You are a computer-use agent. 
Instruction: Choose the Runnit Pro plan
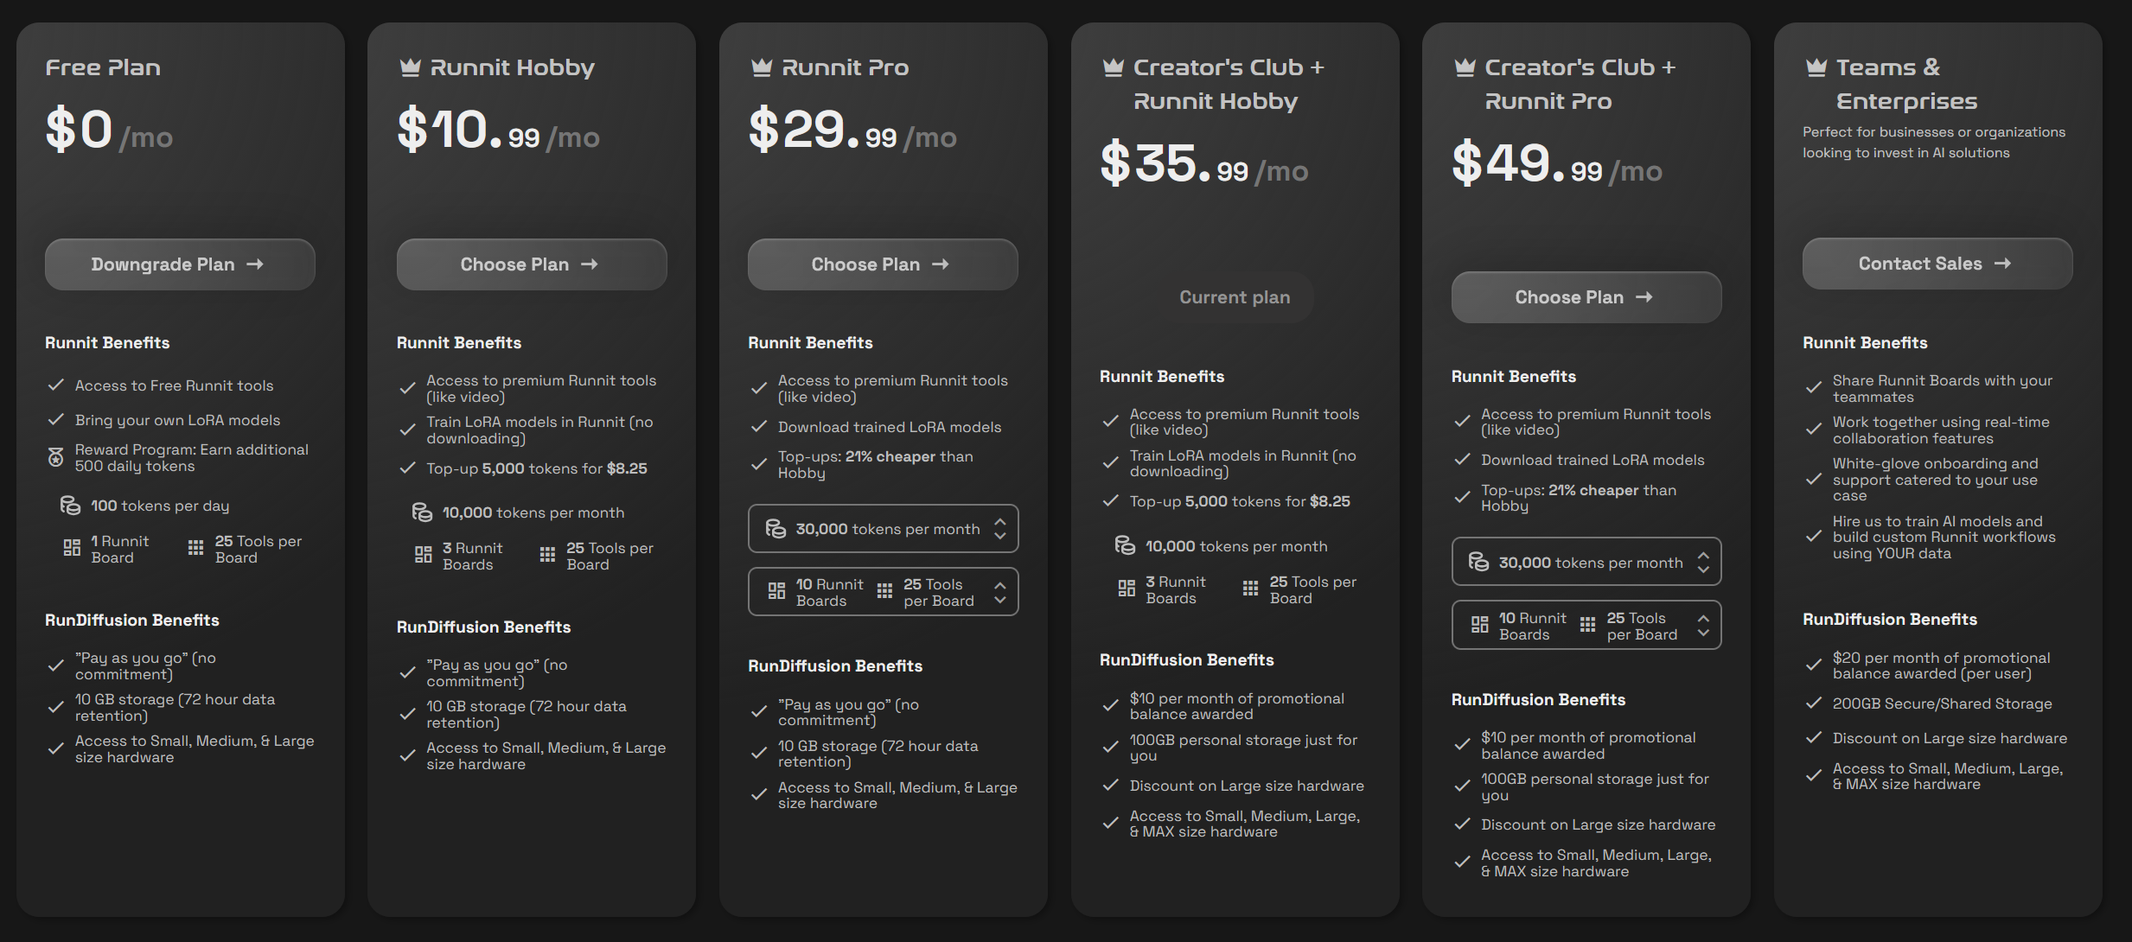[882, 264]
